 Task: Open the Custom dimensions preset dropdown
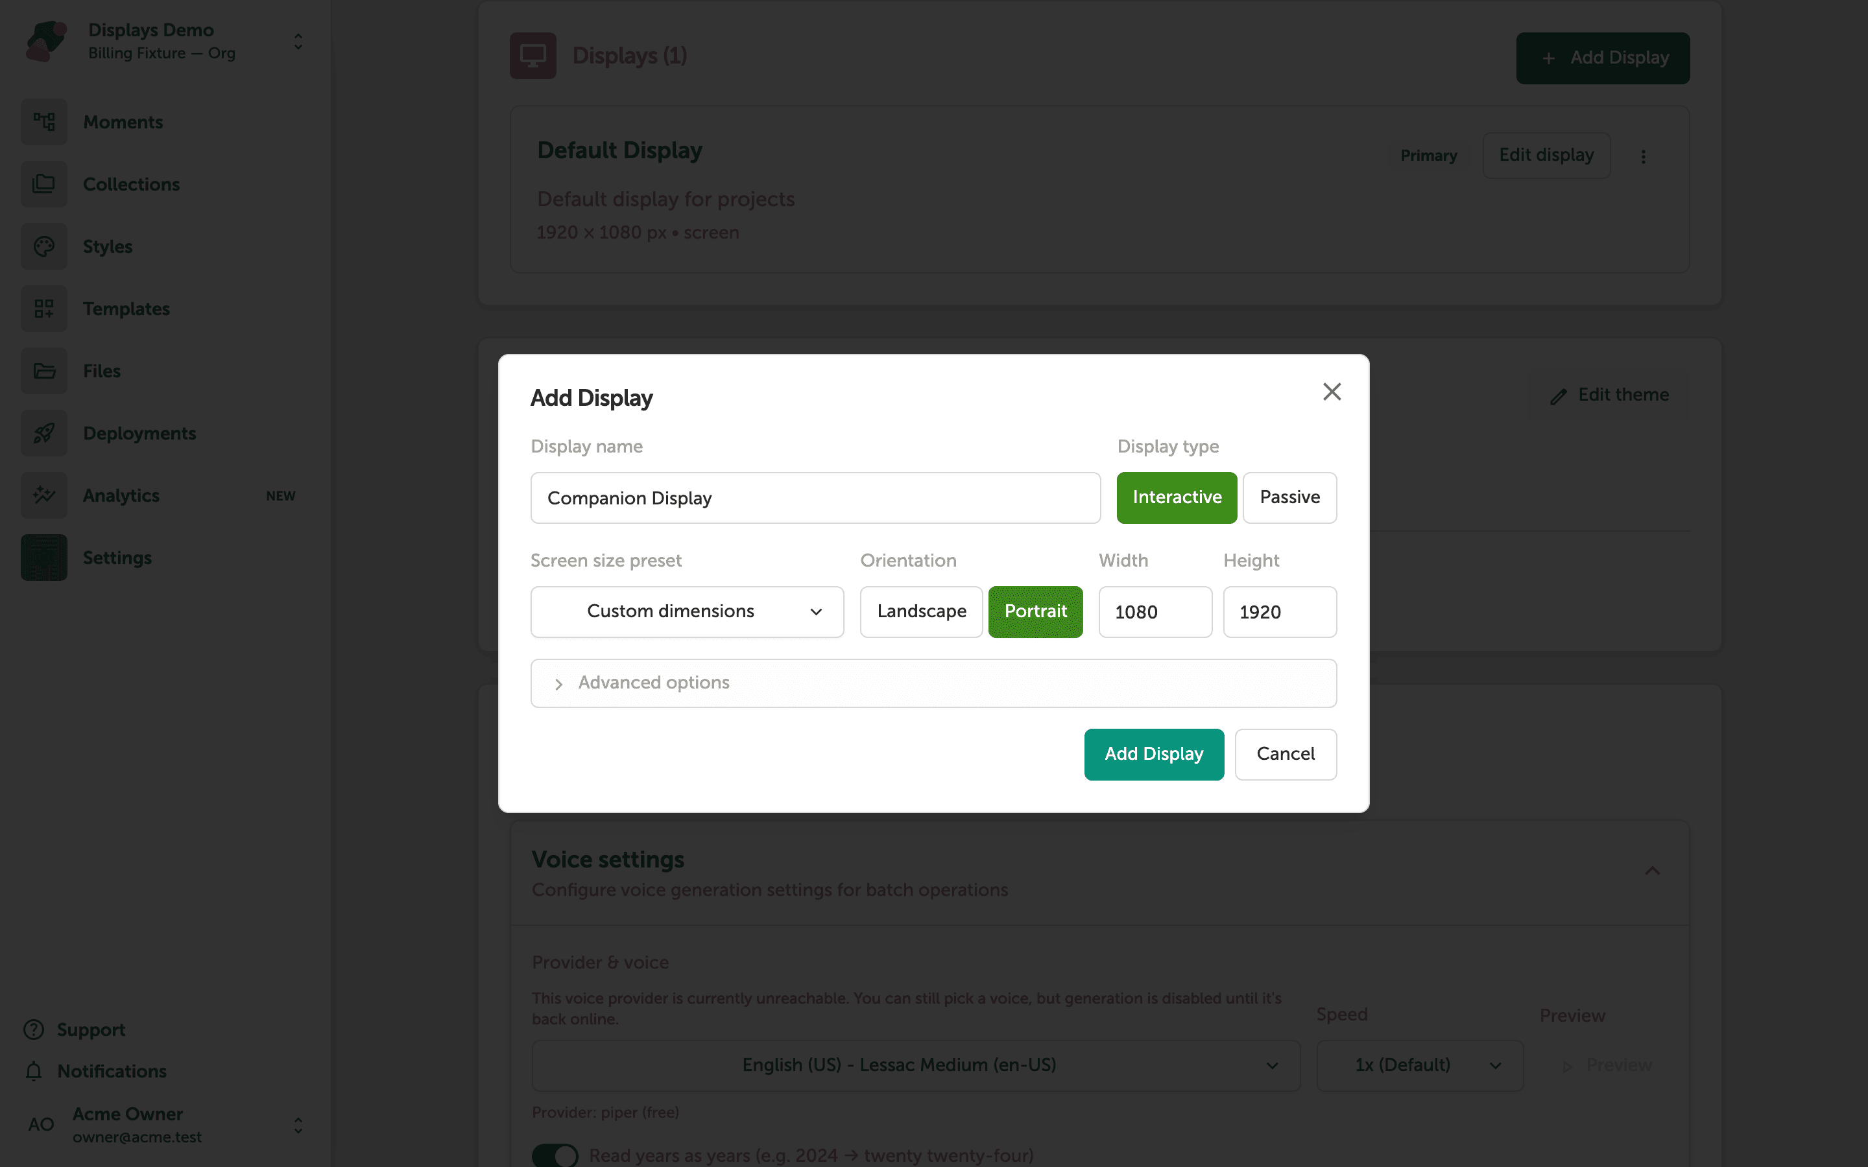coord(687,611)
